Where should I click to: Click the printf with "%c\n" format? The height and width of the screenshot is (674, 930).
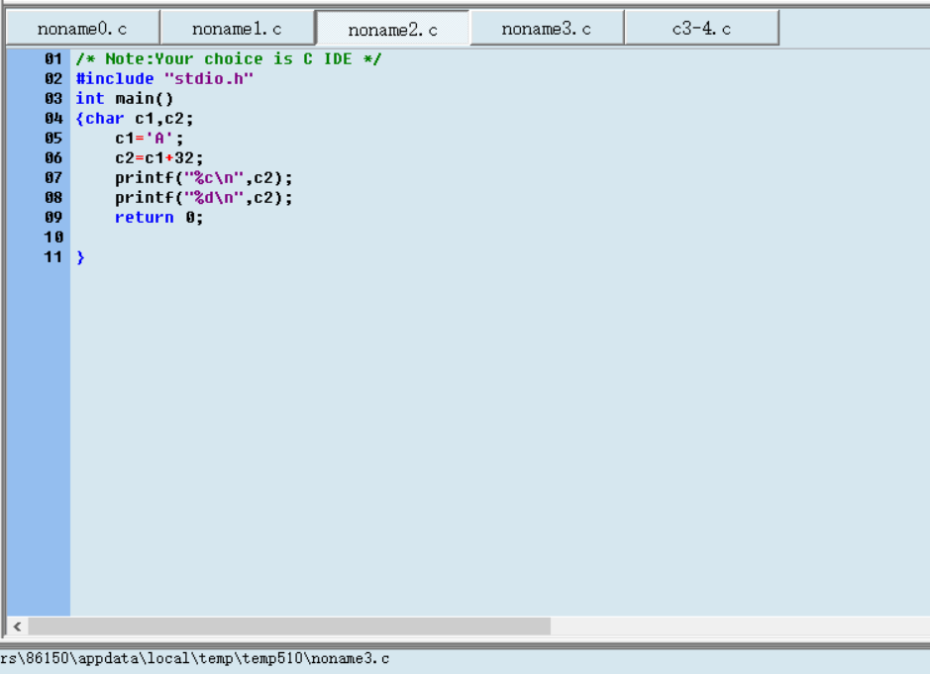(x=204, y=178)
